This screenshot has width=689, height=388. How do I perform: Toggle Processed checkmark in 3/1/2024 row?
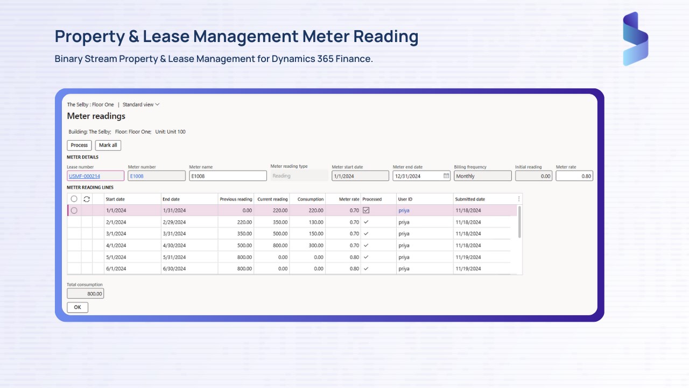[x=366, y=234]
